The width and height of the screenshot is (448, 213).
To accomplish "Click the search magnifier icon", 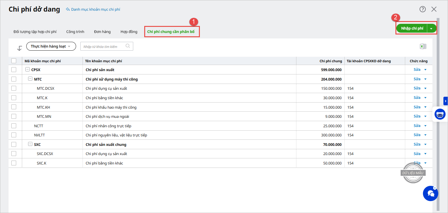I will click(128, 46).
